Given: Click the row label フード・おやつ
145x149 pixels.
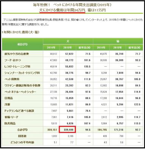Looking at the screenshot, I should pos(13,60).
